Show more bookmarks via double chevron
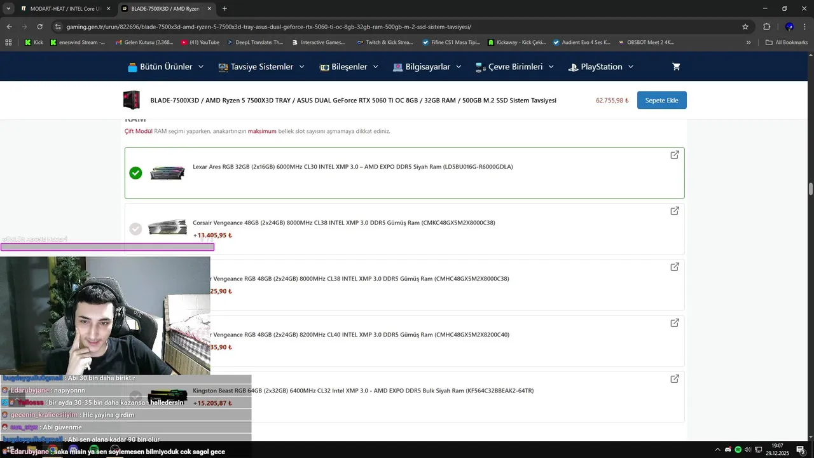The width and height of the screenshot is (814, 458). pos(748,43)
